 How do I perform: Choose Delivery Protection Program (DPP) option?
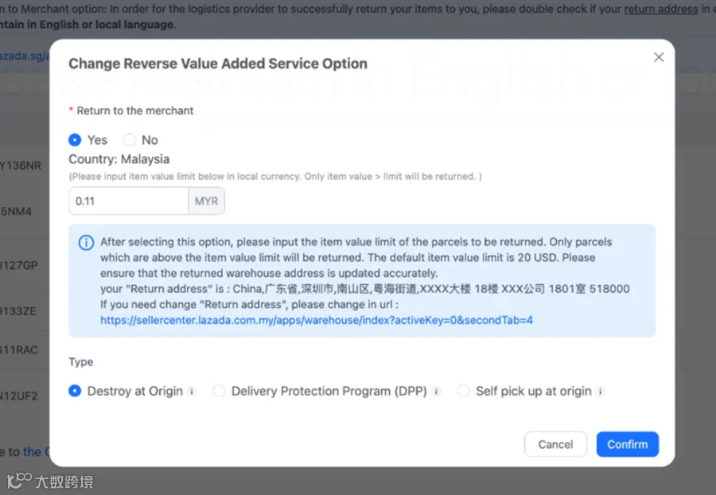pyautogui.click(x=220, y=391)
